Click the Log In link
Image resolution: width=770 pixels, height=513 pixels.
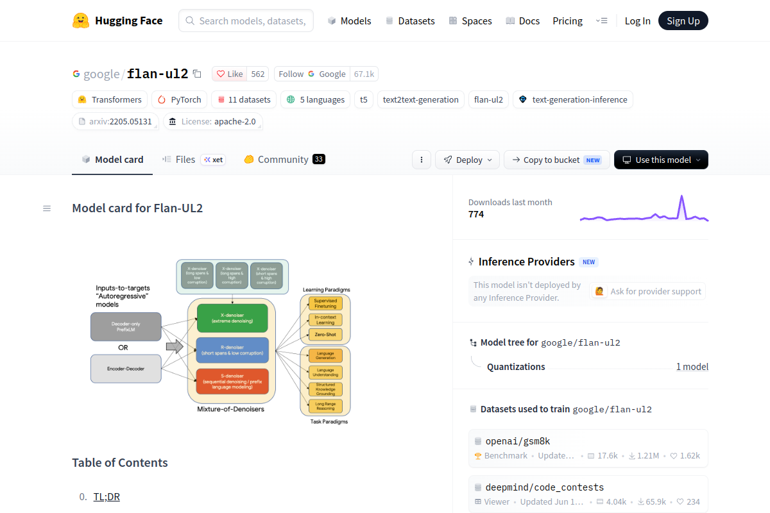coord(638,21)
